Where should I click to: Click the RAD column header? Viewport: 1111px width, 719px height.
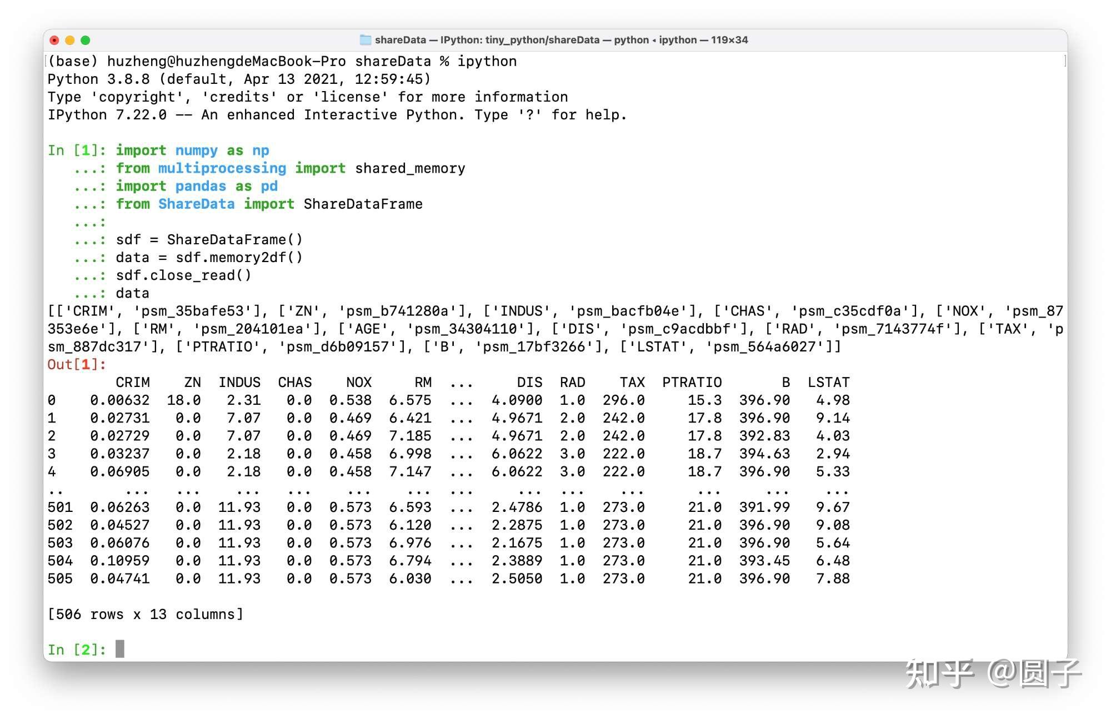point(572,383)
